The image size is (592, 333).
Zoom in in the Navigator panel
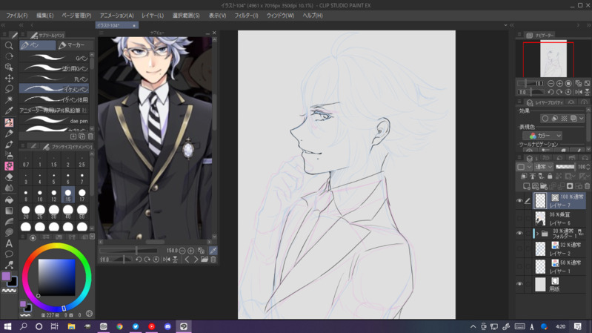559,84
